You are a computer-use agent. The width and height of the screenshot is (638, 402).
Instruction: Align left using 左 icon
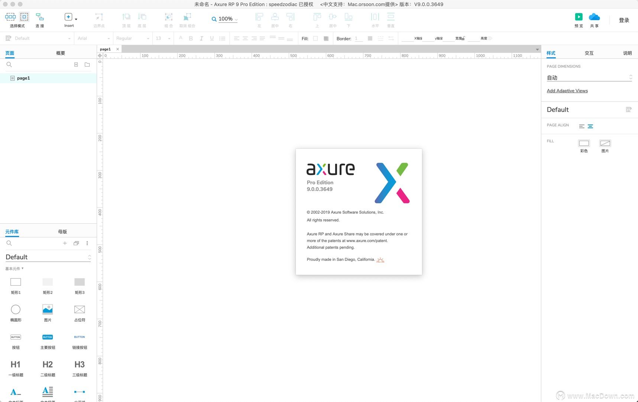pos(259,17)
